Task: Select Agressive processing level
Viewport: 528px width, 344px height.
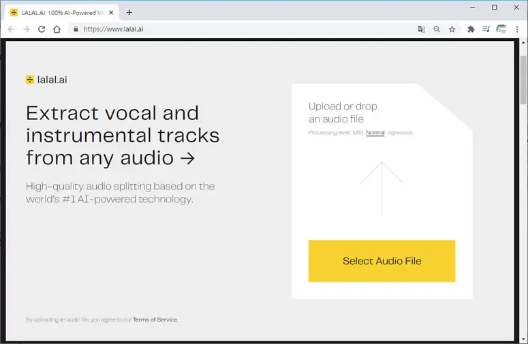Action: (x=400, y=133)
